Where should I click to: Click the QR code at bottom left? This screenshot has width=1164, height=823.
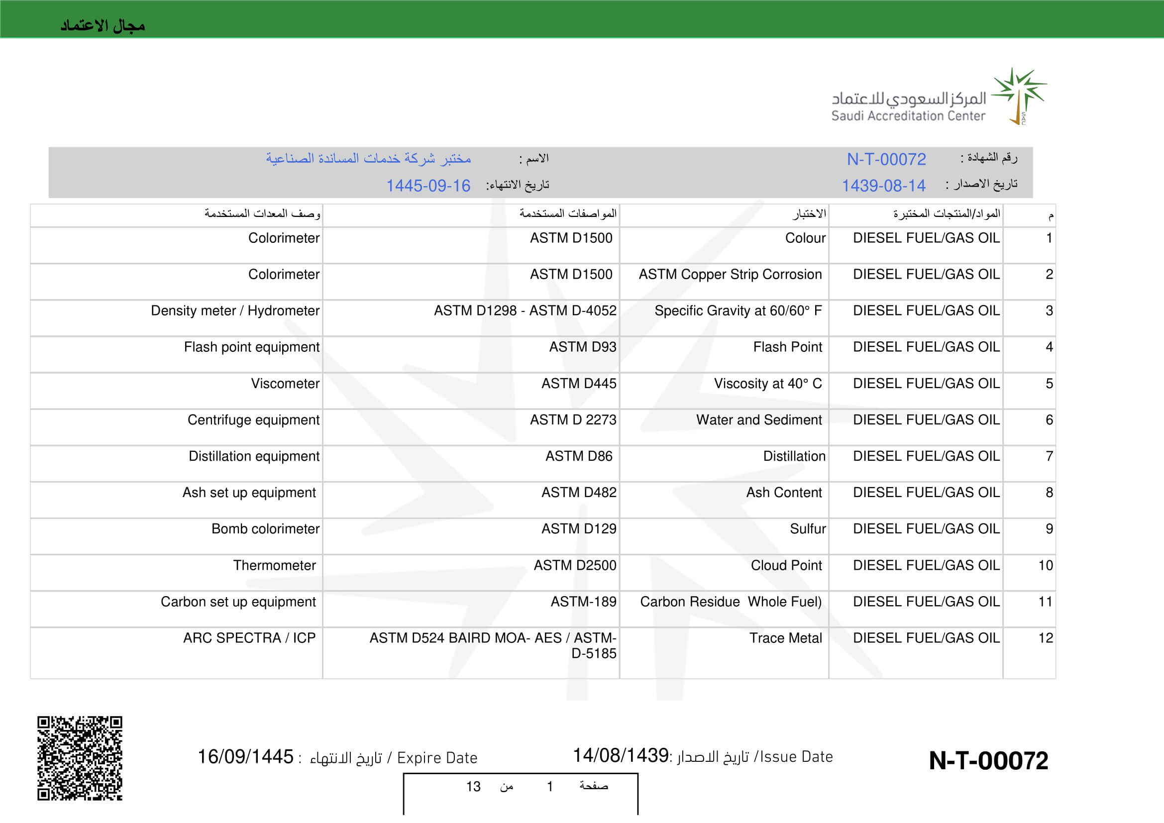pos(80,758)
